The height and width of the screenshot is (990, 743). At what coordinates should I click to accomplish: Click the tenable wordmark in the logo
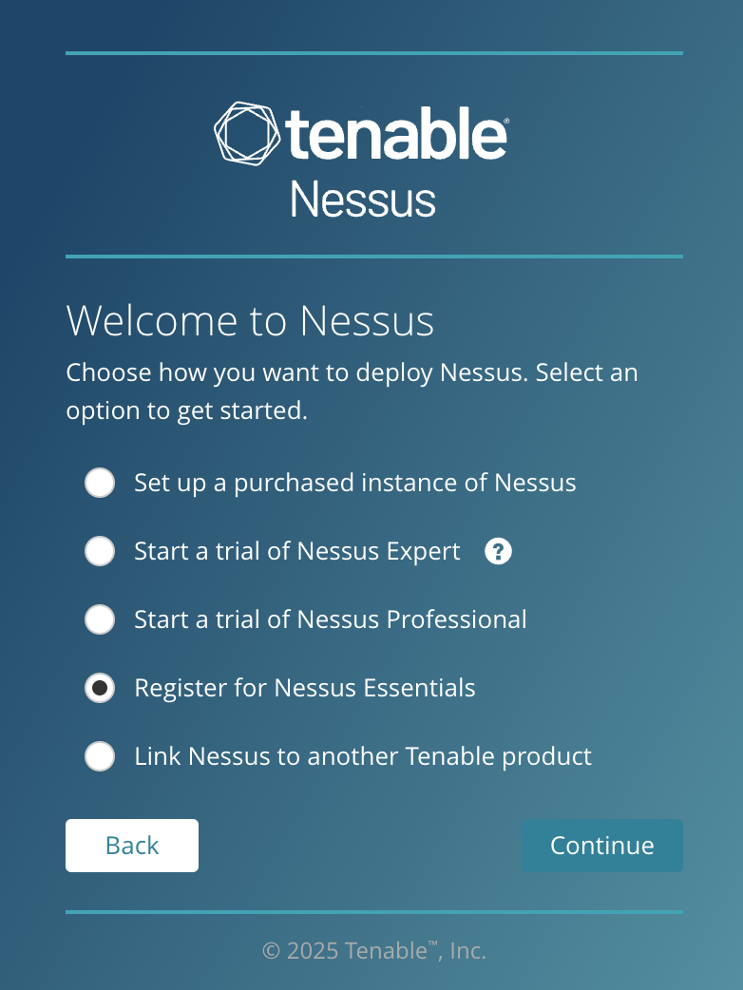(397, 133)
